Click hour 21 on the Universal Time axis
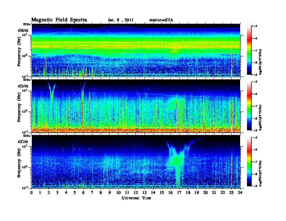The image size is (286, 221). click(214, 192)
